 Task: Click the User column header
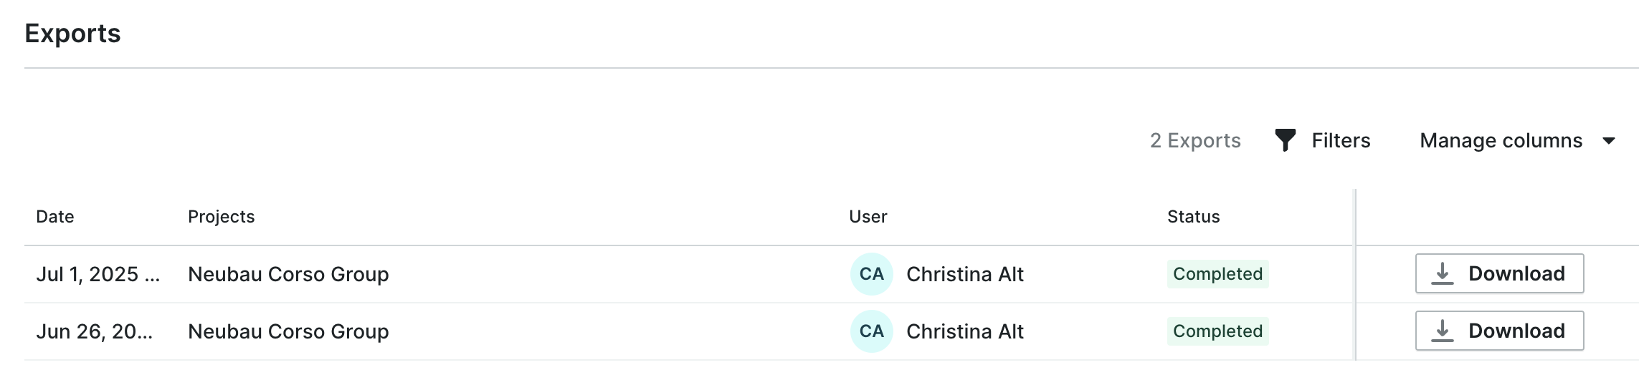point(868,217)
